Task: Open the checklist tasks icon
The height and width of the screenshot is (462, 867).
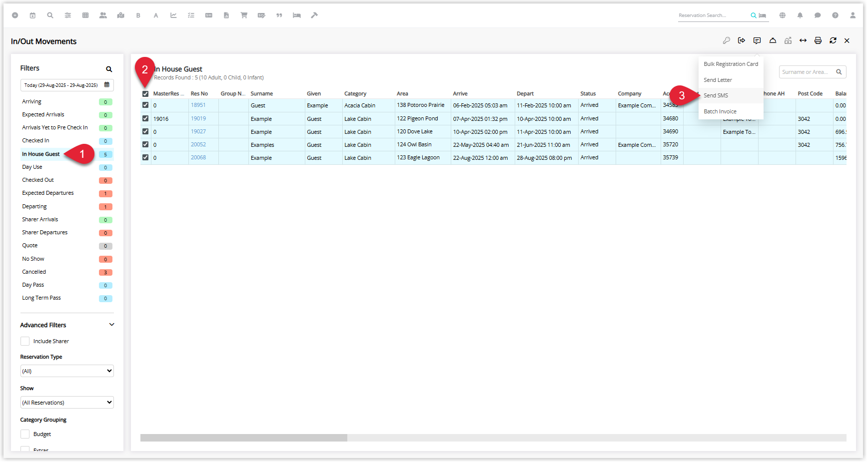Action: click(x=191, y=15)
